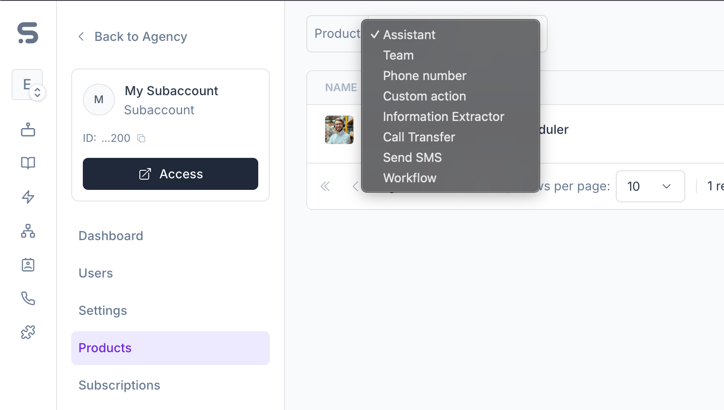Open the contacts badge sidebar icon
The image size is (724, 410).
pyautogui.click(x=28, y=265)
